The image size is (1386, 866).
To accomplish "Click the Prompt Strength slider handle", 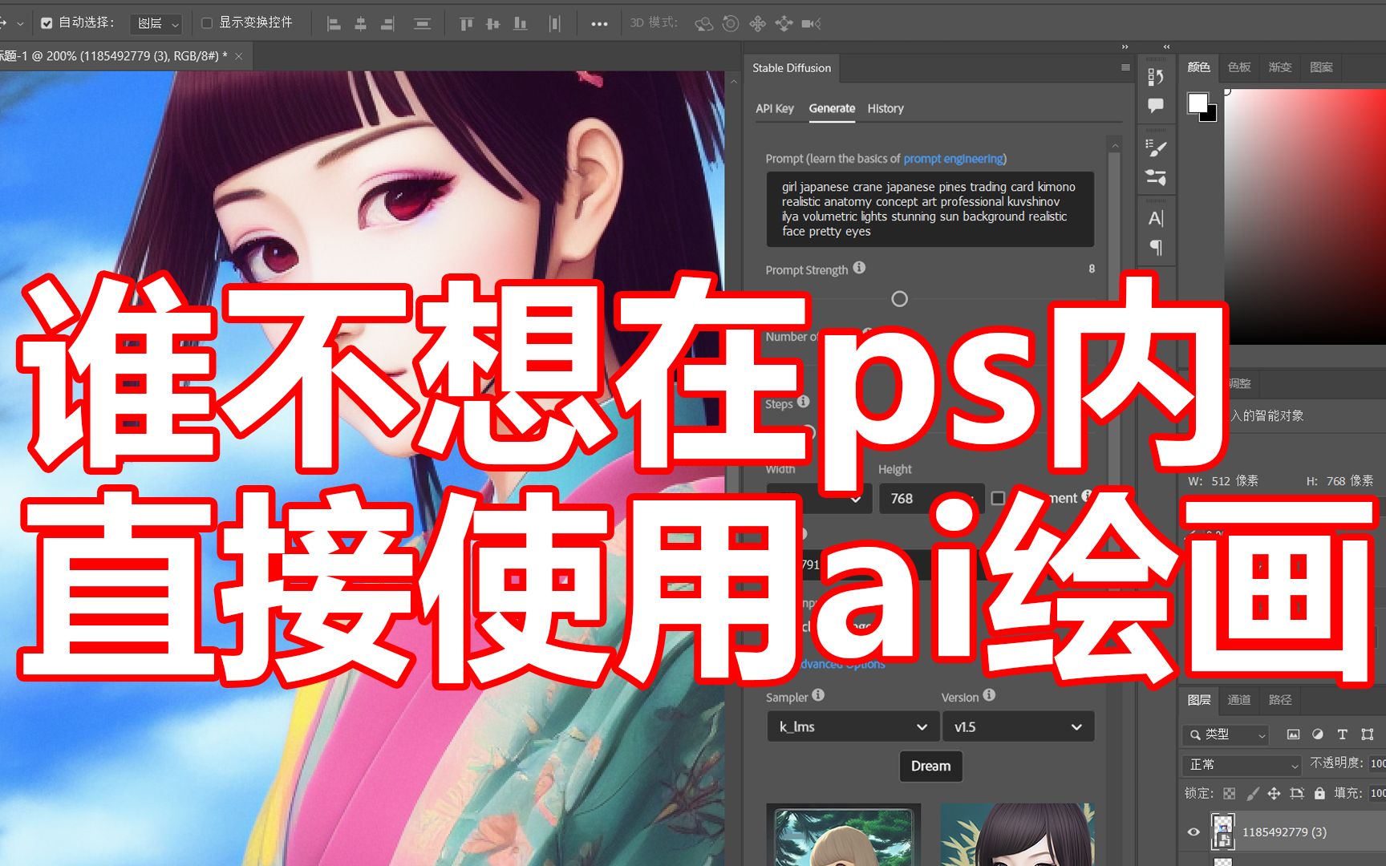I will coord(899,299).
